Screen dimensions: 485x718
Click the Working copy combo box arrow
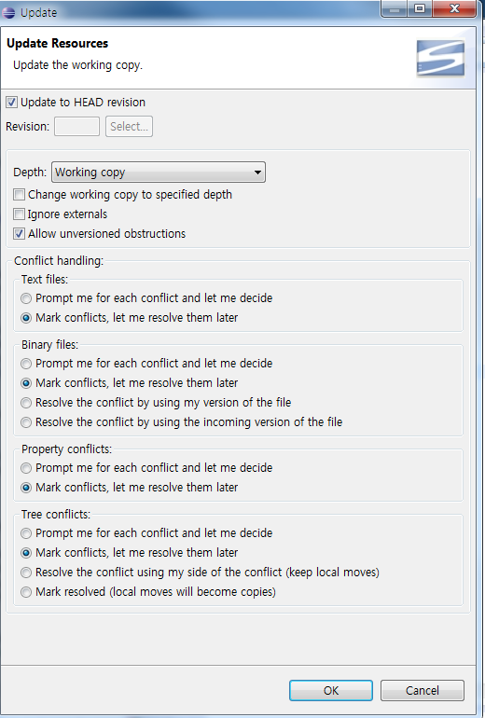pyautogui.click(x=257, y=173)
